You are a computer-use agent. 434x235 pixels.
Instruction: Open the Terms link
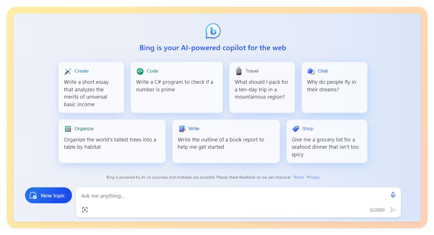pos(298,177)
